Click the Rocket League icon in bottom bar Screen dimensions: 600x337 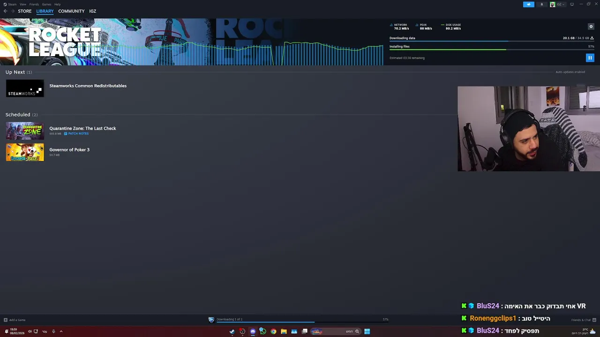tap(211, 320)
